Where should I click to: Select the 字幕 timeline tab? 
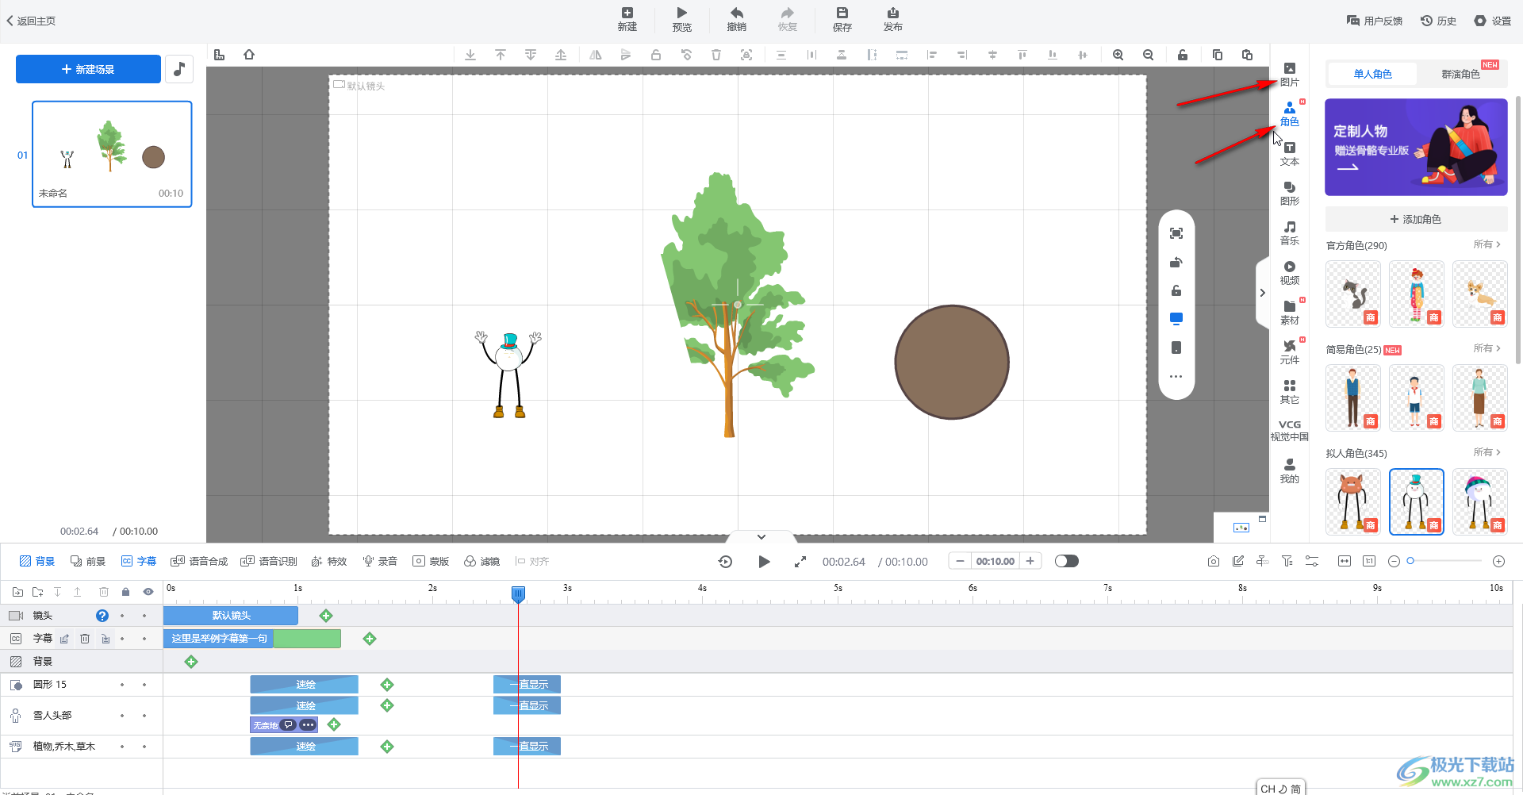point(139,561)
